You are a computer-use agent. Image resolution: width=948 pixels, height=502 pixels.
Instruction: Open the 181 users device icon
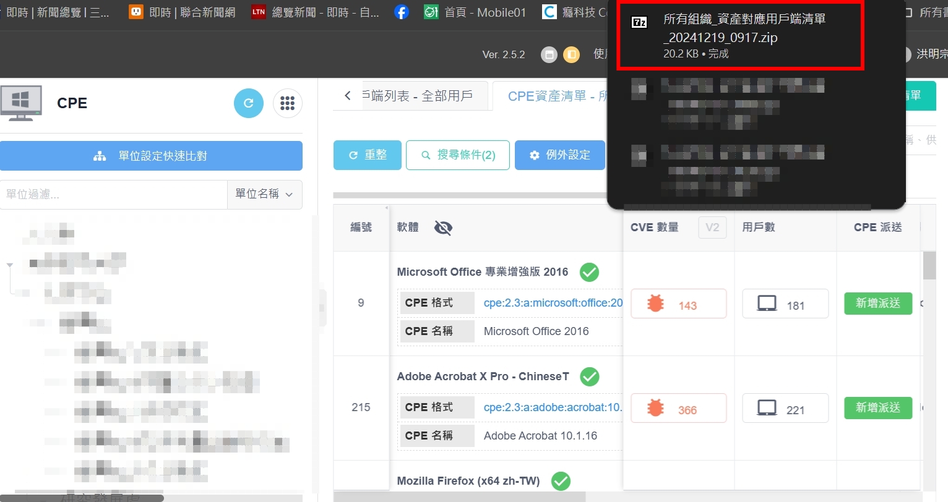coord(767,304)
